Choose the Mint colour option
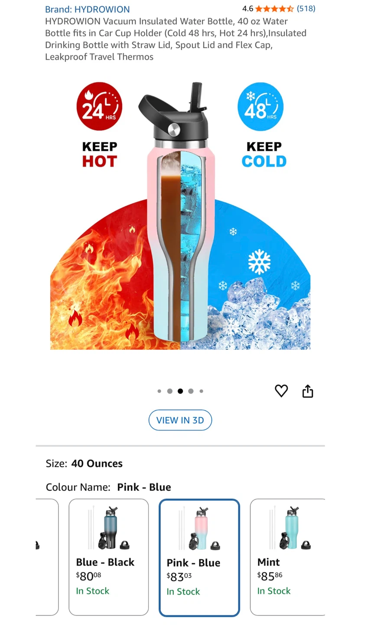 288,557
